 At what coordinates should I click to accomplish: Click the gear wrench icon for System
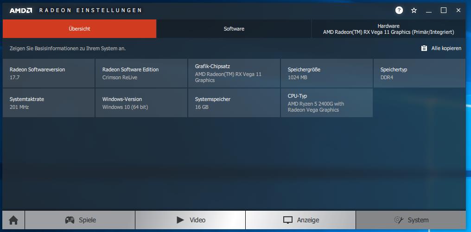click(399, 220)
